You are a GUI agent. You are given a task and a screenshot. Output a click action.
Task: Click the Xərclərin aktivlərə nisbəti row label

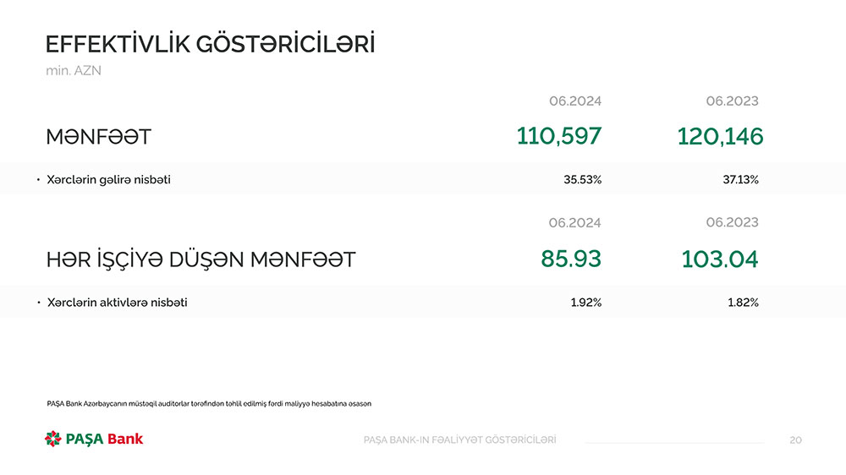118,302
